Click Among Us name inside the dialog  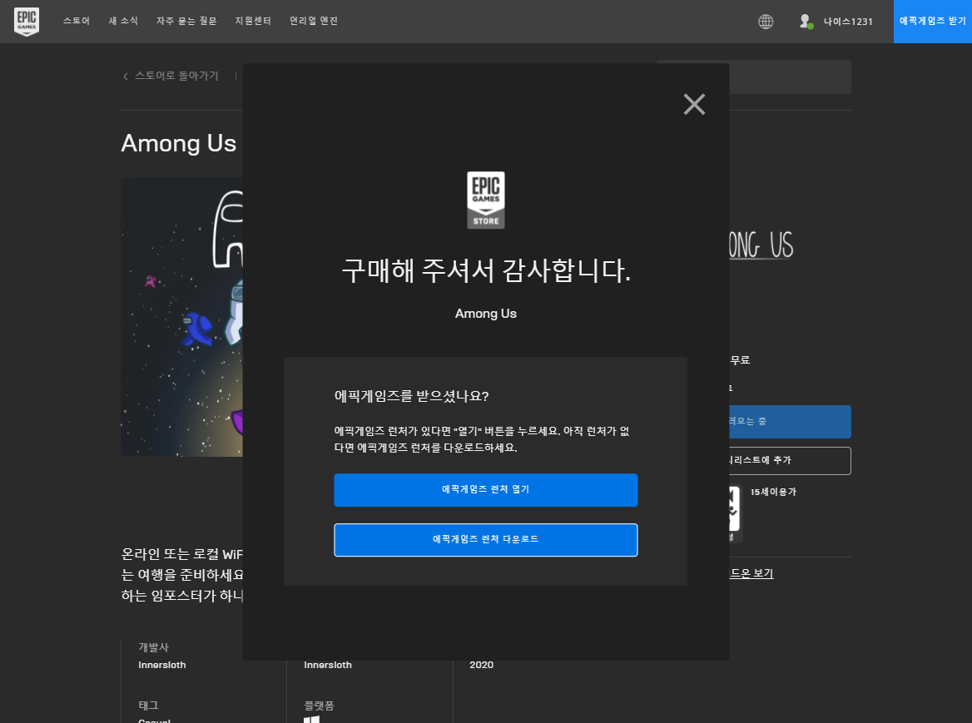tap(485, 314)
